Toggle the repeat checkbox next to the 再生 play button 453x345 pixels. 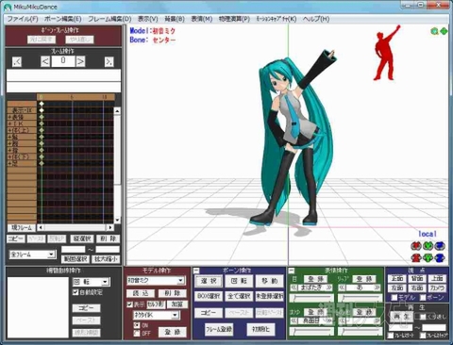click(423, 317)
